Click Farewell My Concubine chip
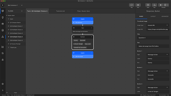This screenshot has height=96, width=171. tap(80, 47)
